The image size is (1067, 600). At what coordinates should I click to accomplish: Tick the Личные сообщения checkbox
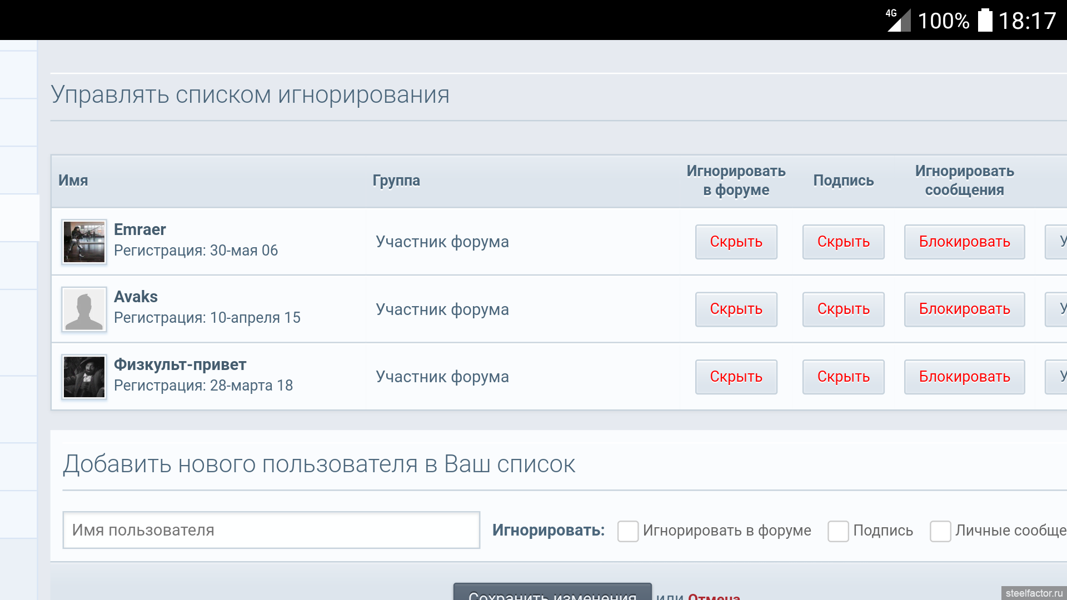pyautogui.click(x=940, y=531)
